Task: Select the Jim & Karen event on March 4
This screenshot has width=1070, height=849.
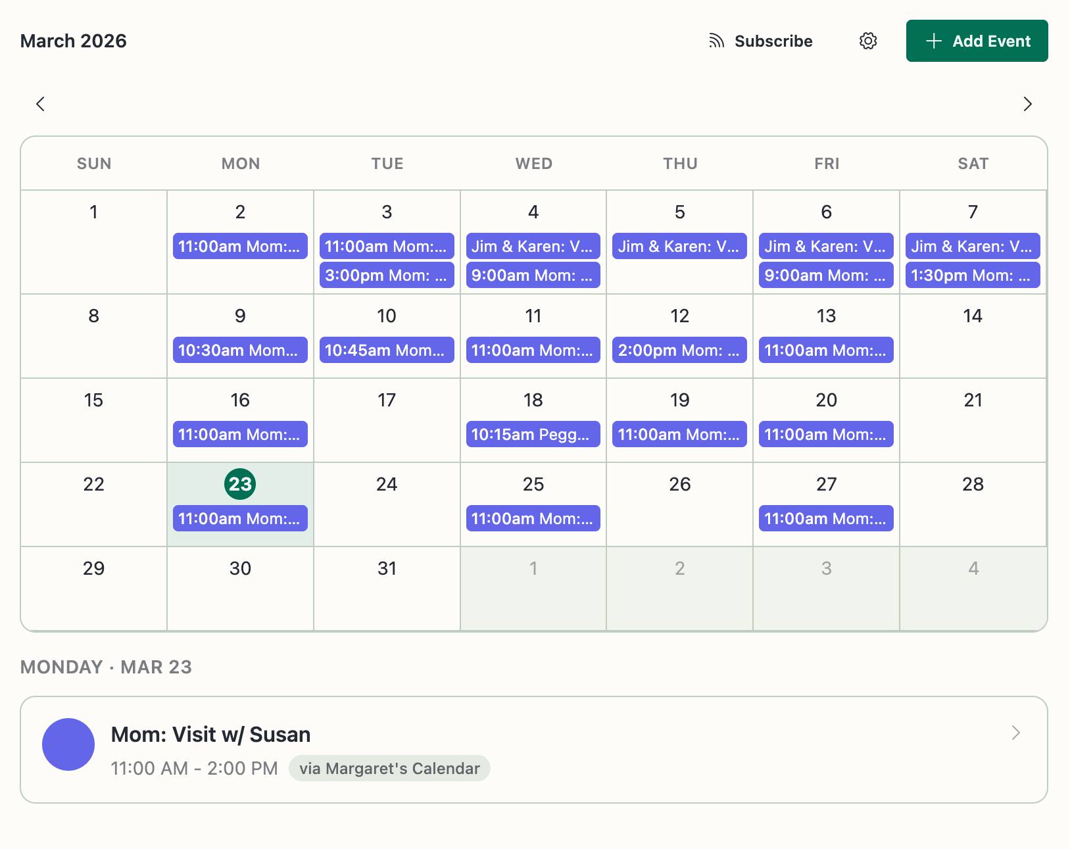Action: [x=533, y=246]
